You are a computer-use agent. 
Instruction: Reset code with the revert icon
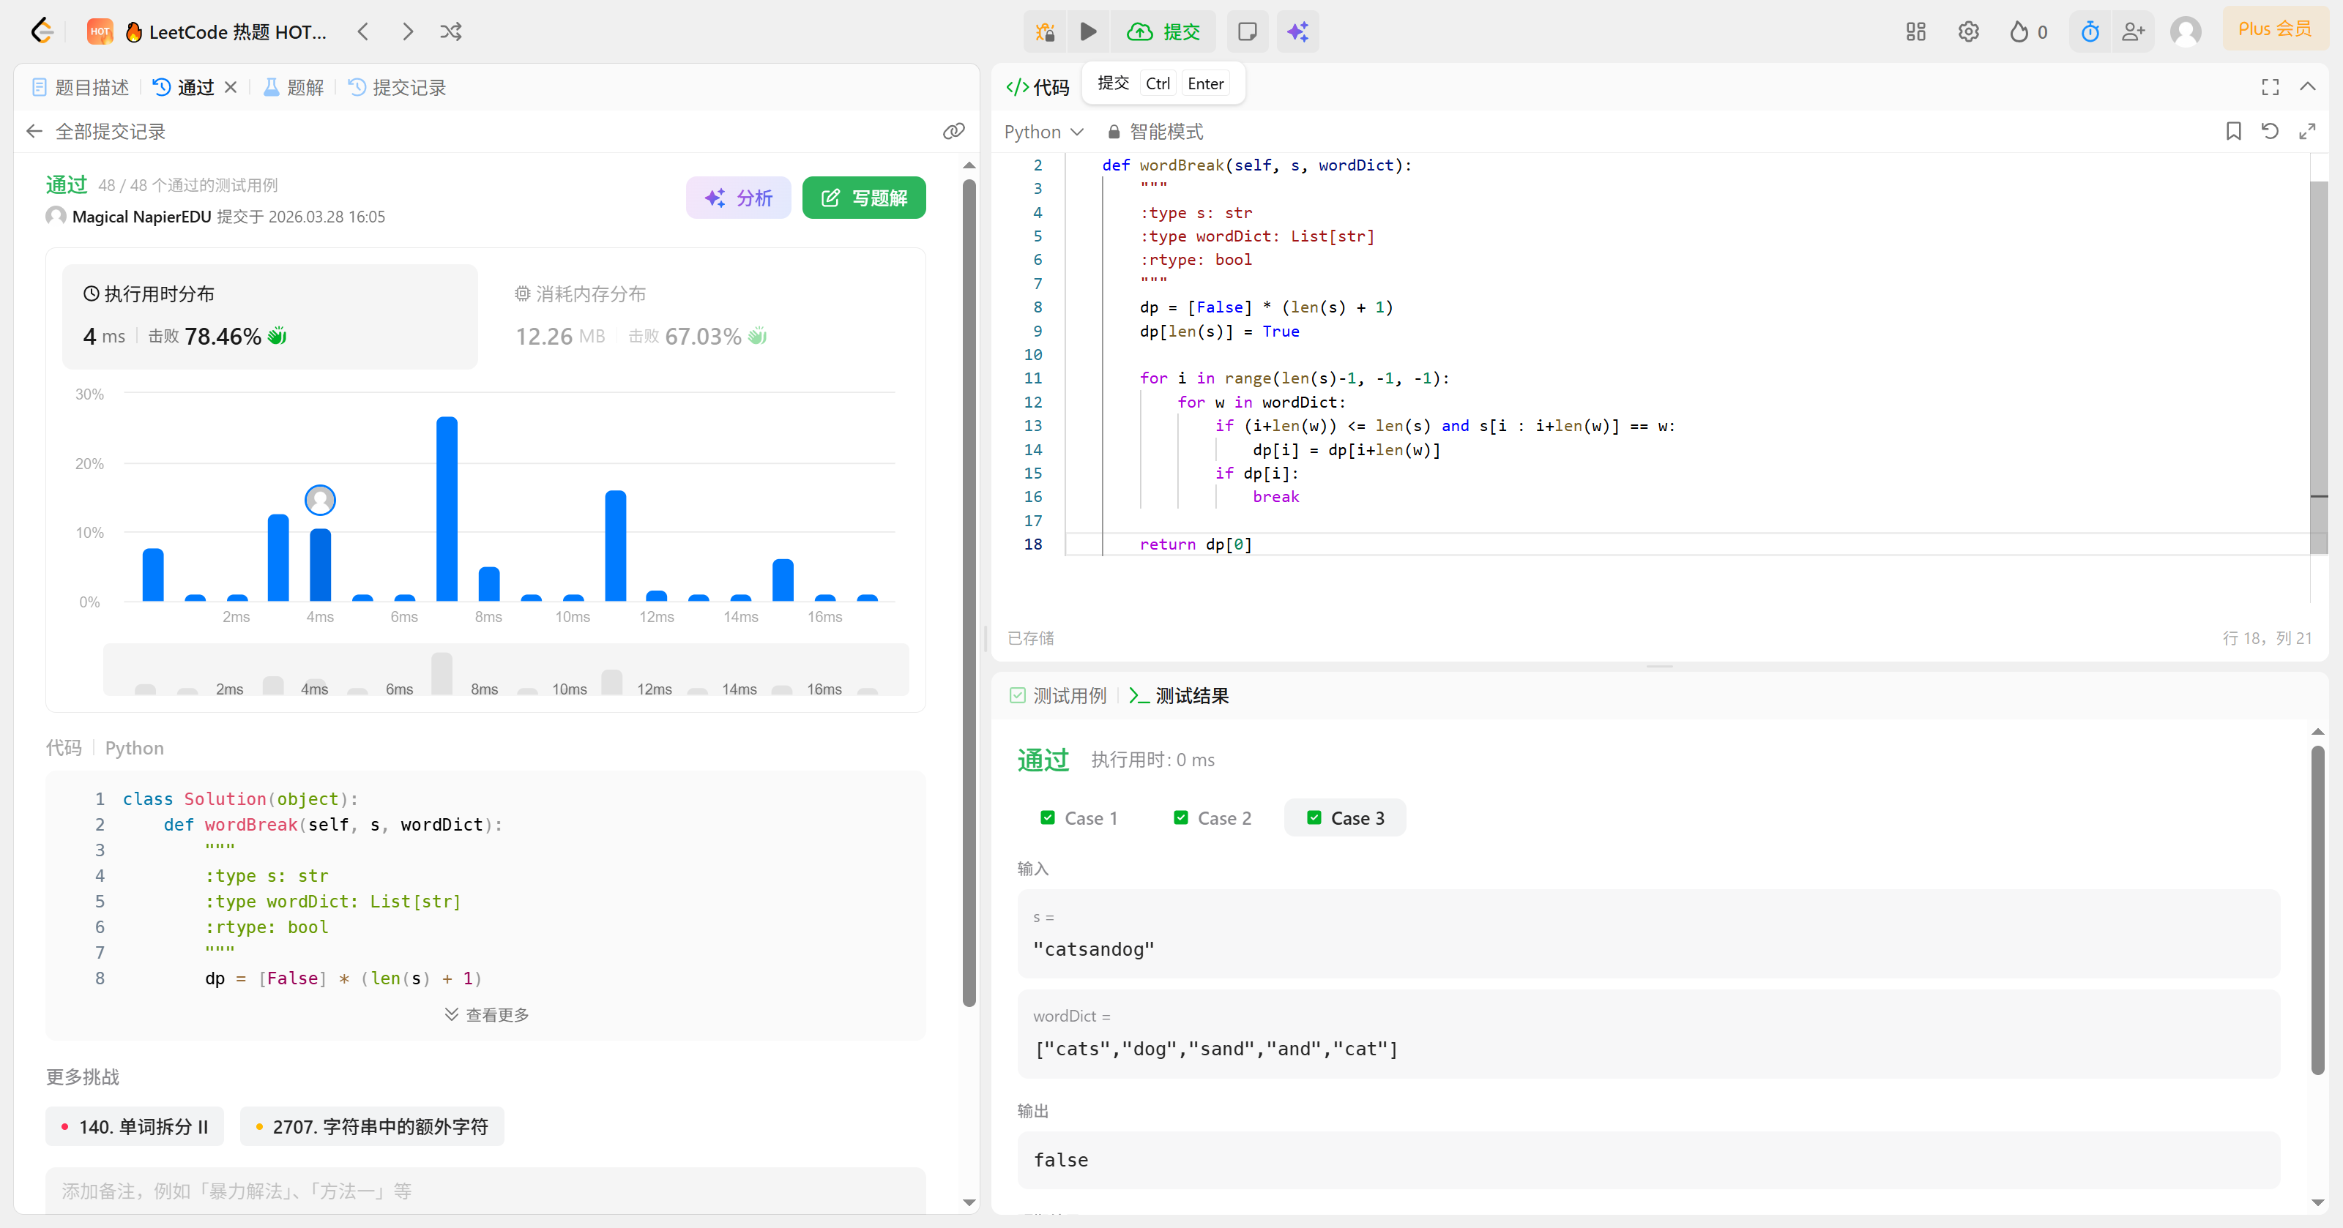[x=2269, y=131]
